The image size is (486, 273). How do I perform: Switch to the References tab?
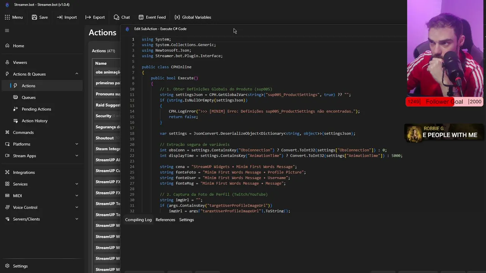tap(165, 220)
